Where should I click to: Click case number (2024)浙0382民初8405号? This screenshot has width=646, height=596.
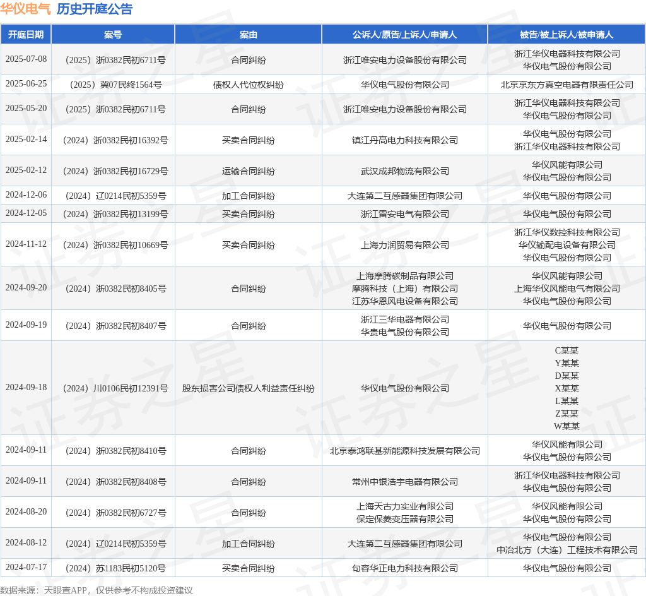[x=114, y=289]
